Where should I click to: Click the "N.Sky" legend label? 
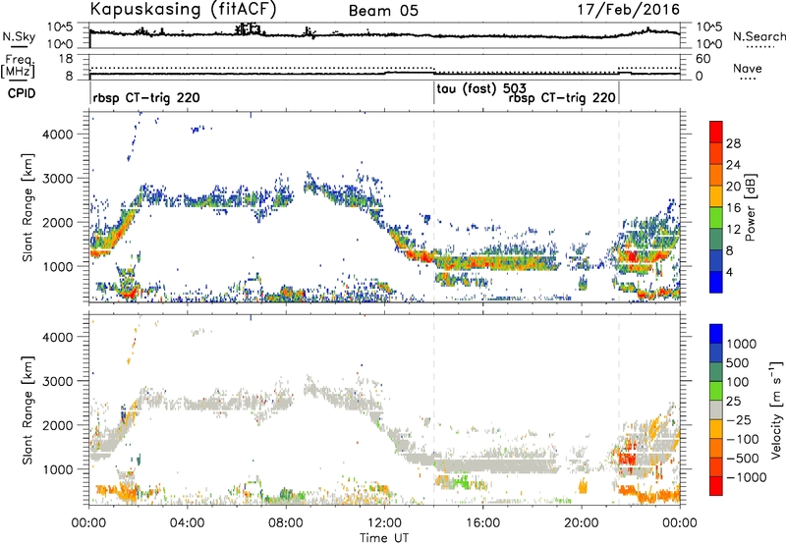pos(19,36)
